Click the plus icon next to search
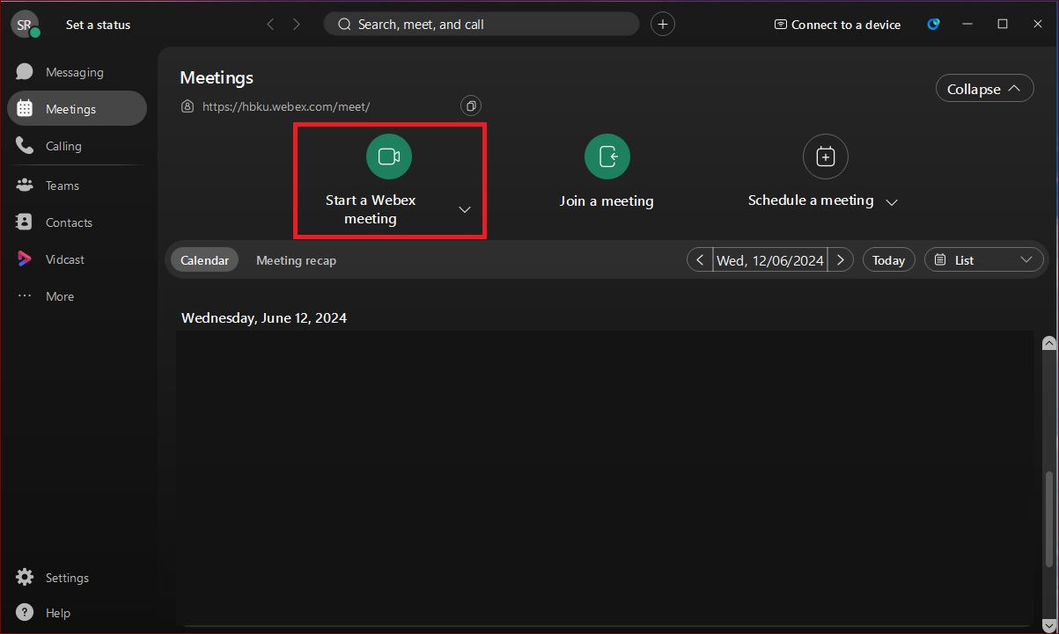Viewport: 1059px width, 634px height. (663, 25)
